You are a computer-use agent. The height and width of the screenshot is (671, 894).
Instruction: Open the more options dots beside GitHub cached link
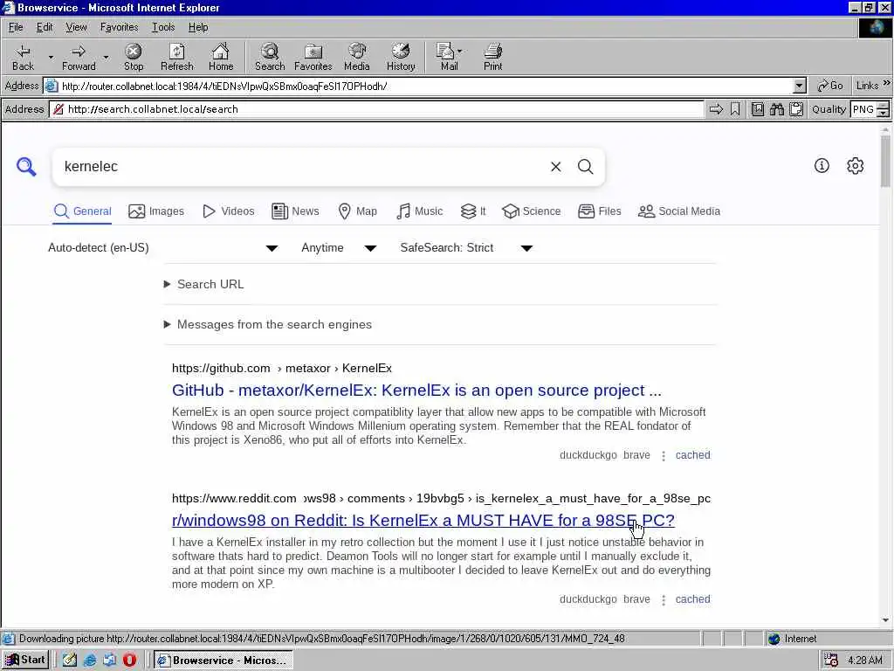point(664,455)
